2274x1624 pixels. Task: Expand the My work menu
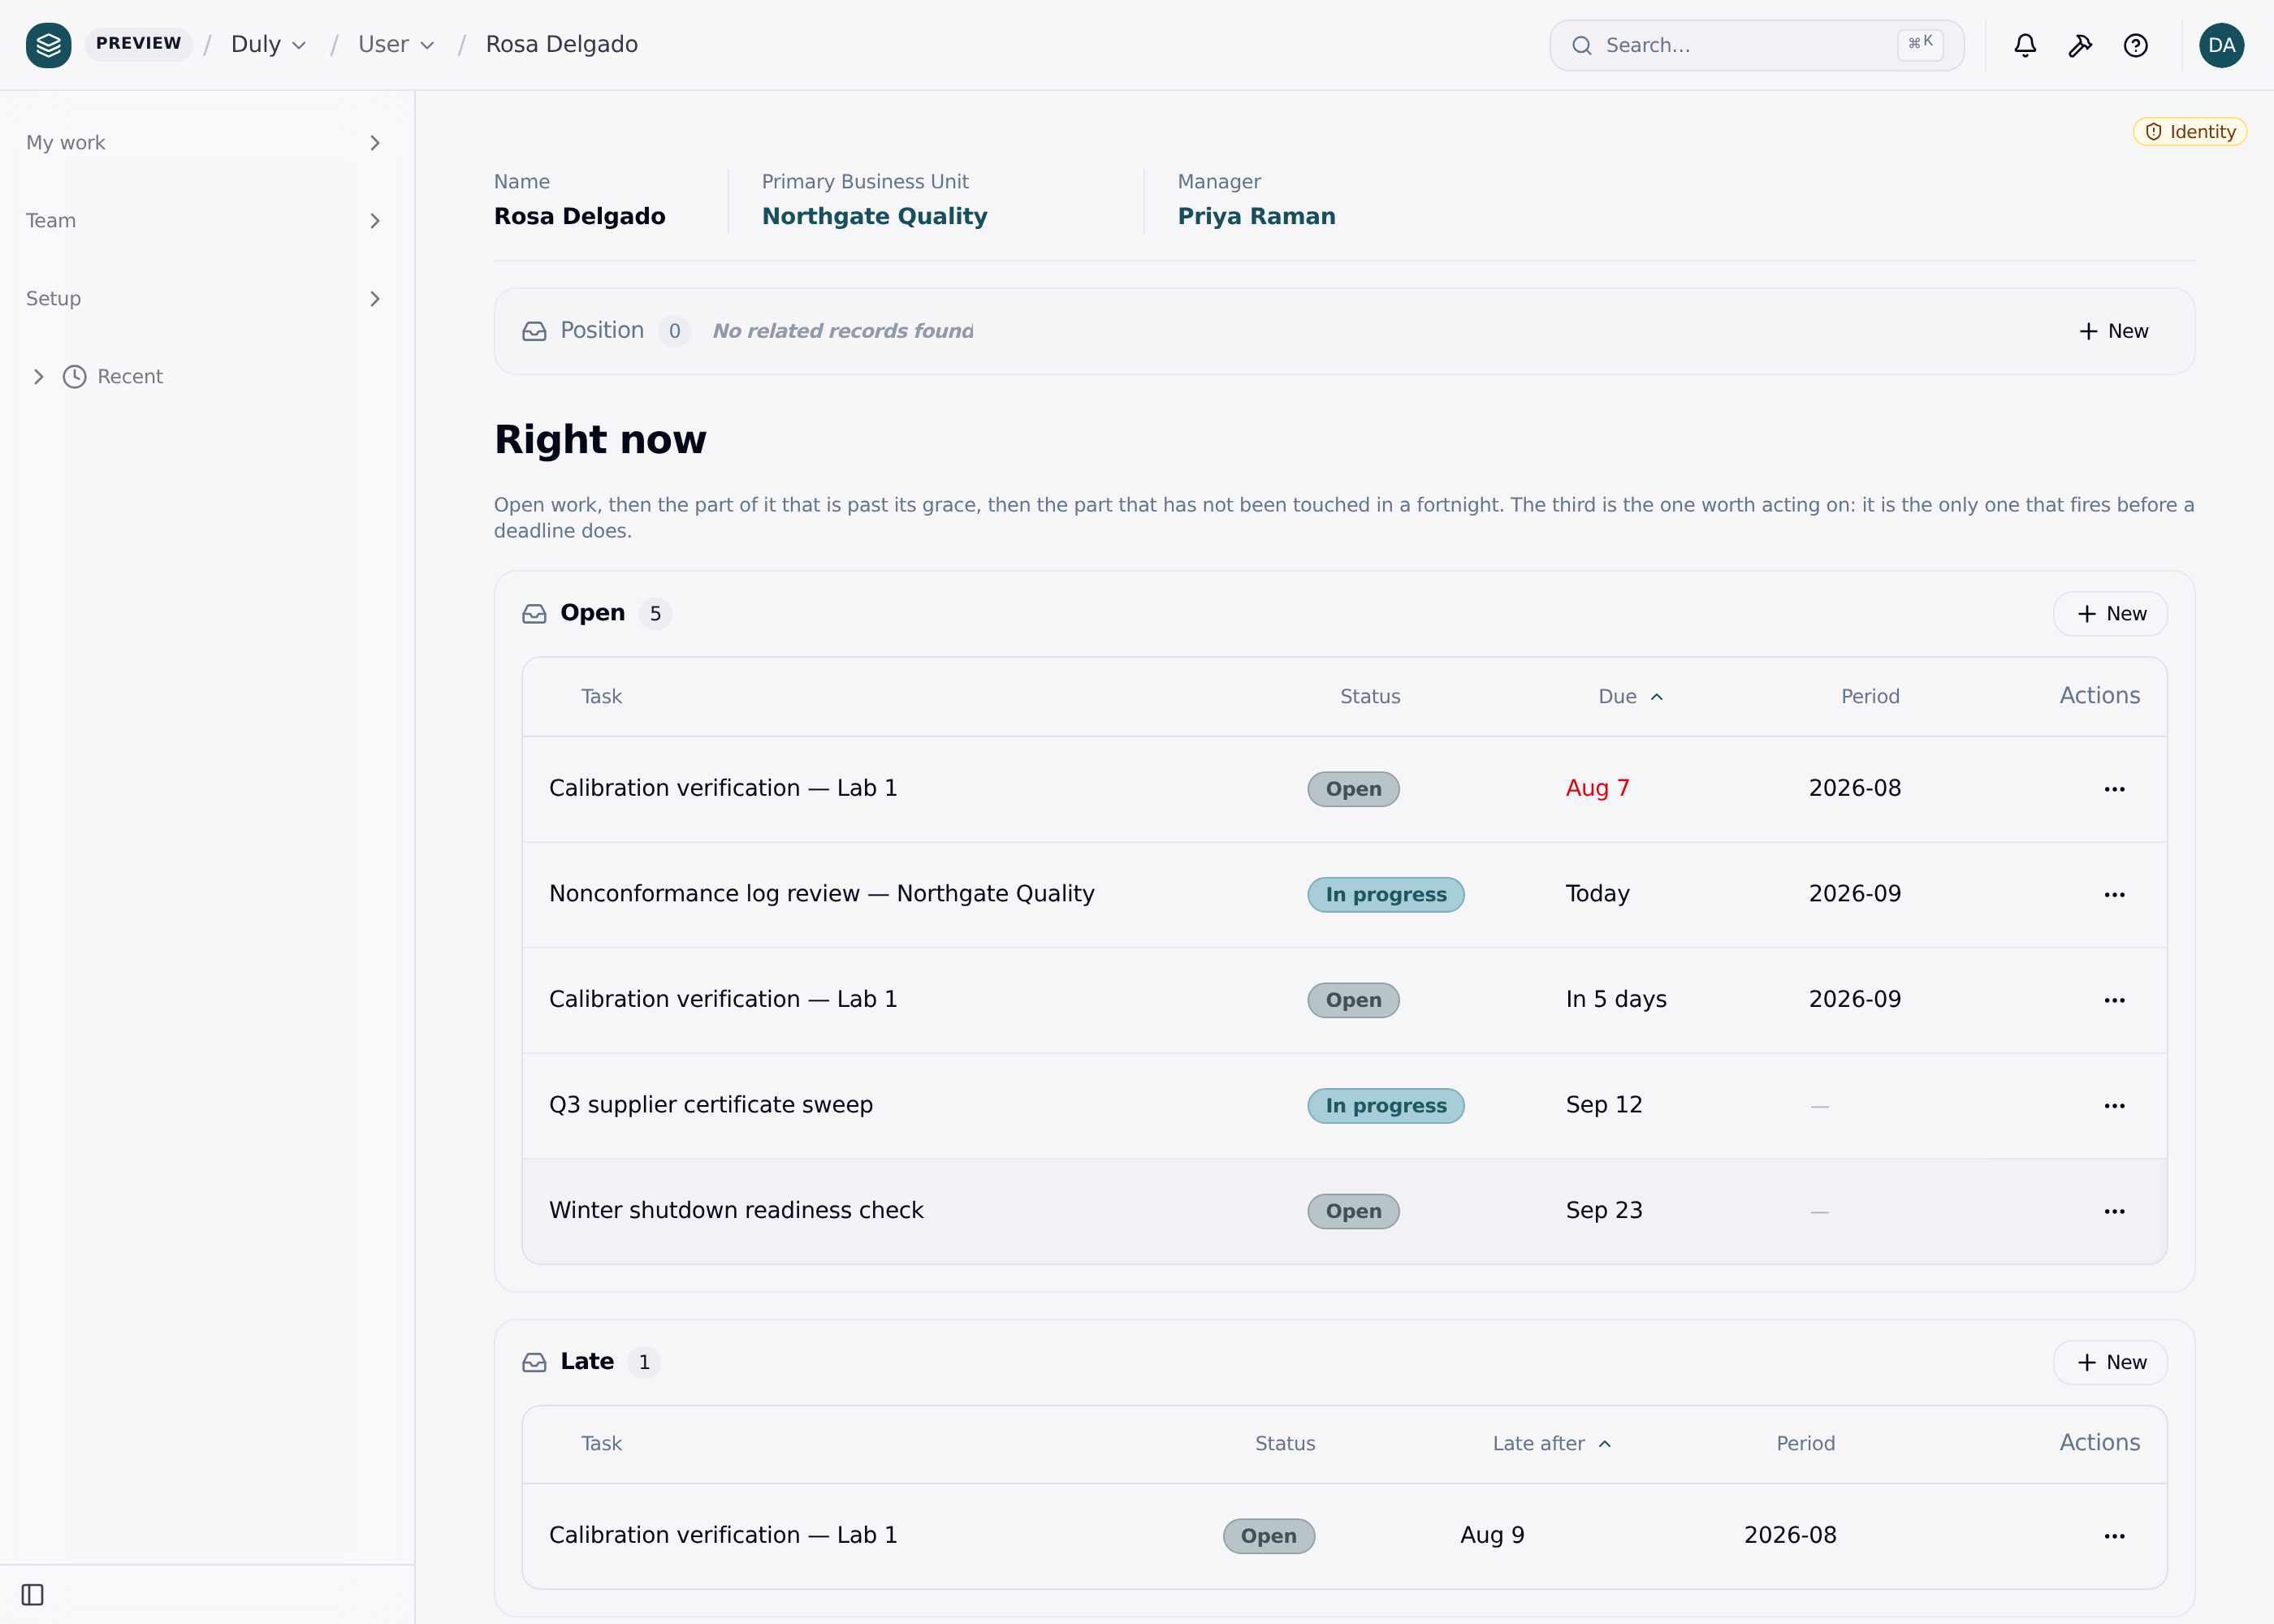[205, 143]
